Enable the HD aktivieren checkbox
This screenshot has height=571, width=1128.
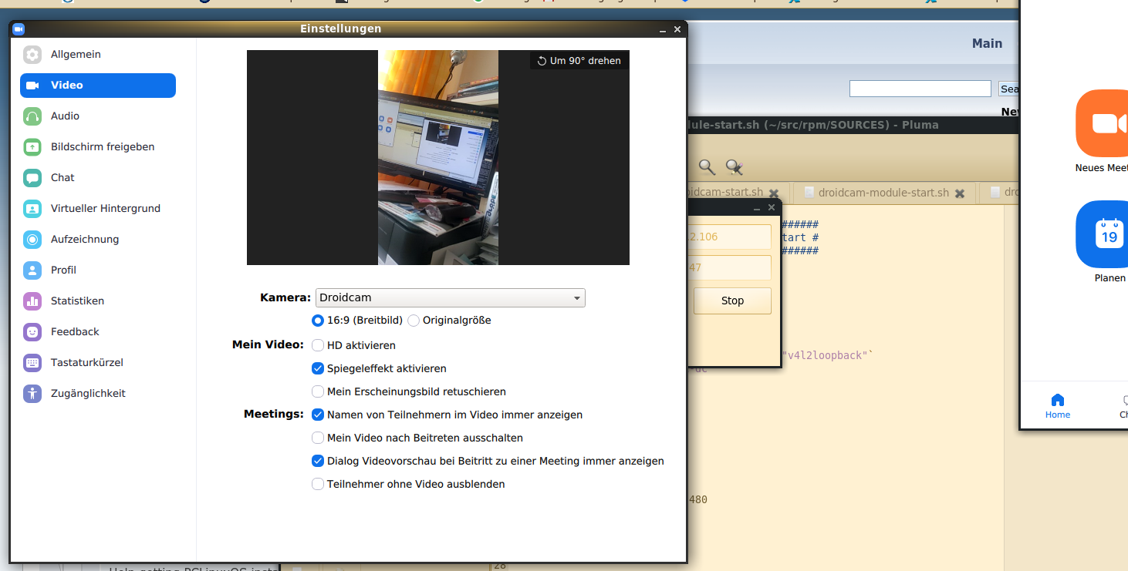(318, 346)
